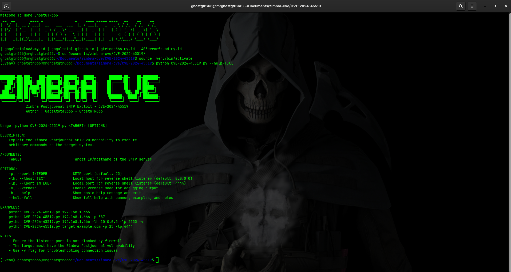
Task: Click the '-lh, --lhost TEXT' option
Action: (x=27, y=179)
